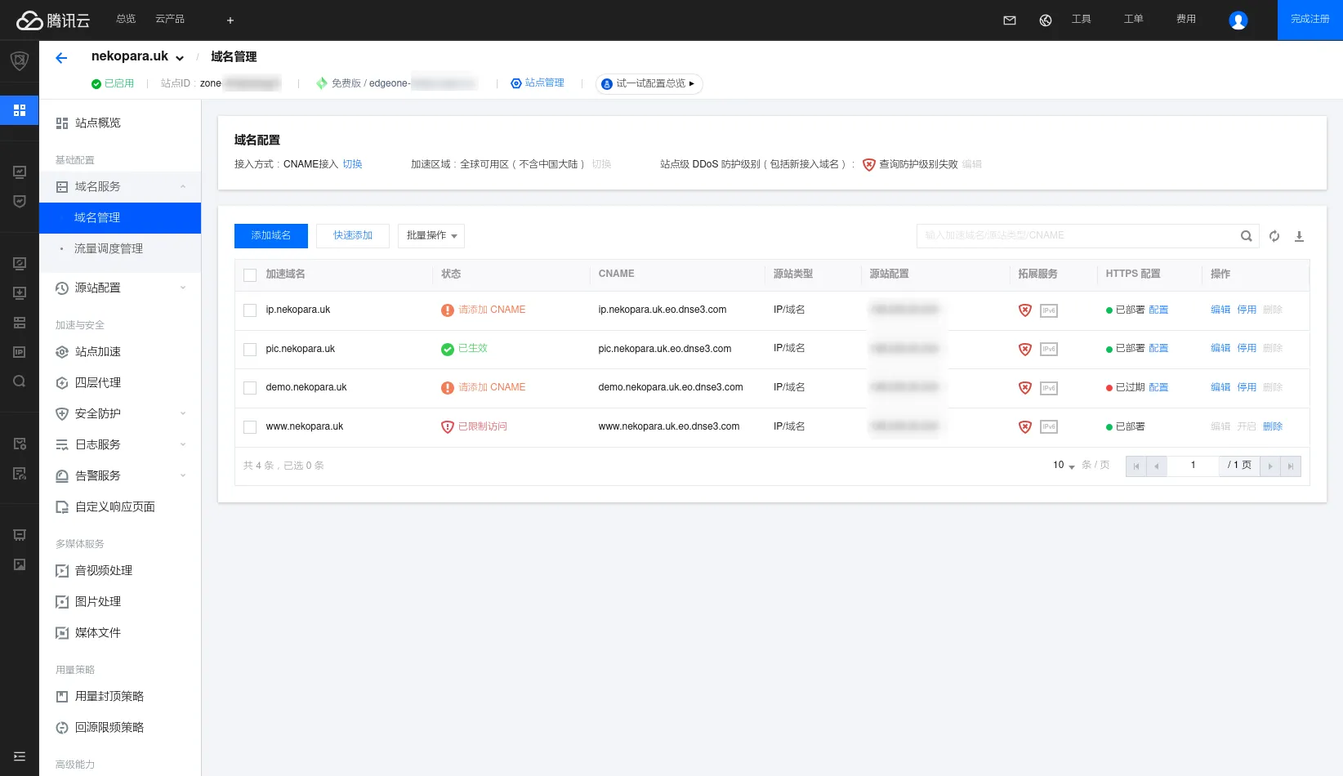Go back using the blue arrow

click(61, 57)
